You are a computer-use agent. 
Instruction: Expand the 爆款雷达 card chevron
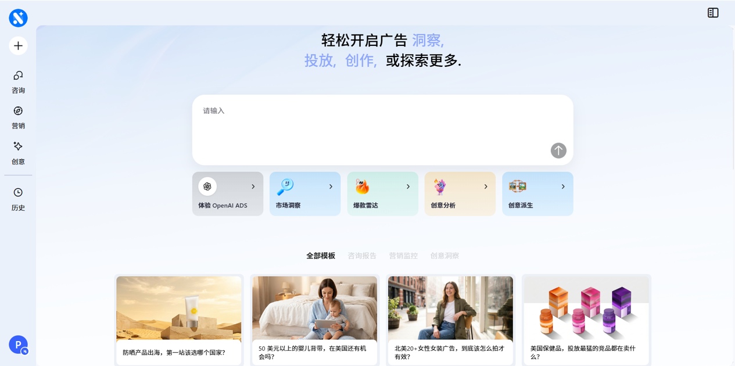[408, 186]
